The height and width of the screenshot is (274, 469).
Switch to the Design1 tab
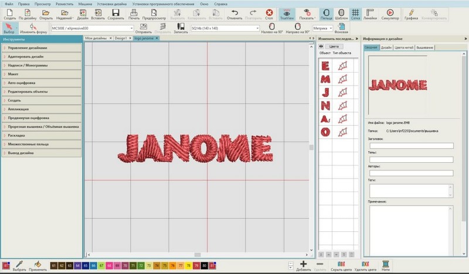pyautogui.click(x=121, y=38)
